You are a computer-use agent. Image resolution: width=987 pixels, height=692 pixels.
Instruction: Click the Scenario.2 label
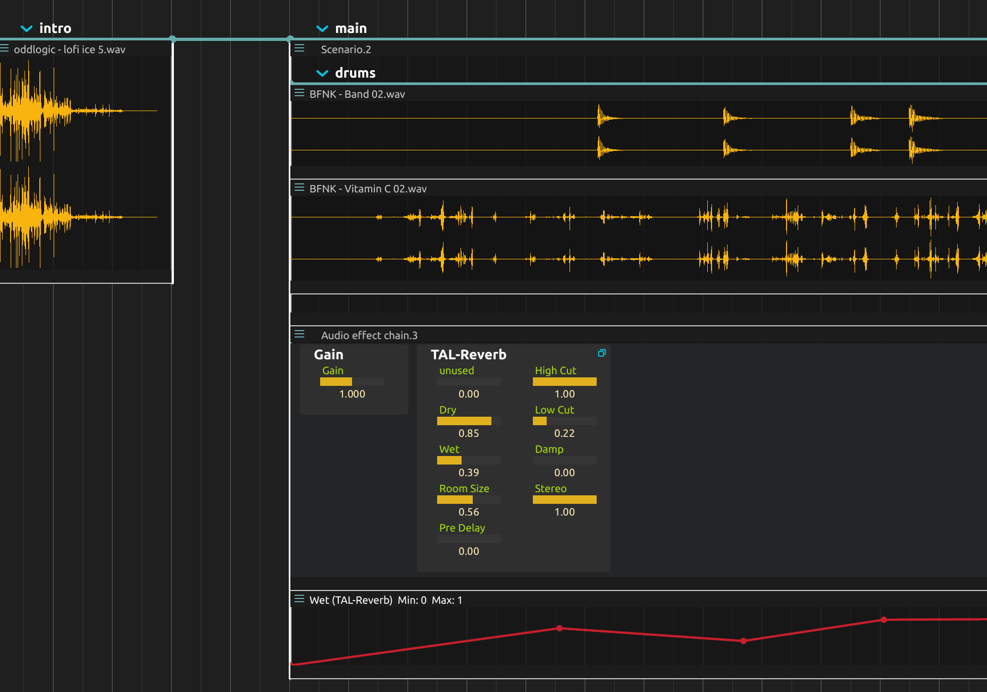(x=346, y=49)
